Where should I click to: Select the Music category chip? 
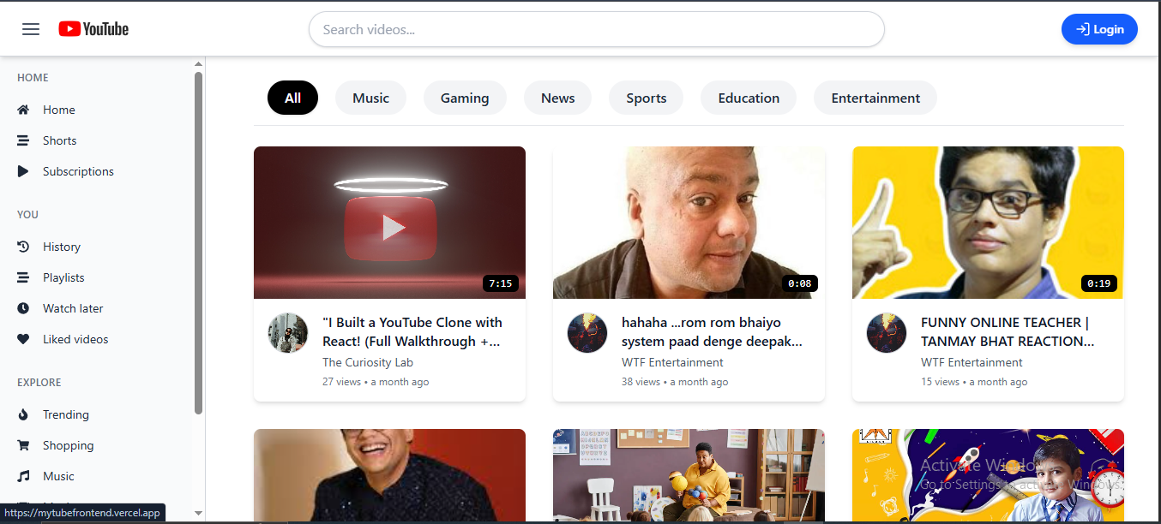370,98
